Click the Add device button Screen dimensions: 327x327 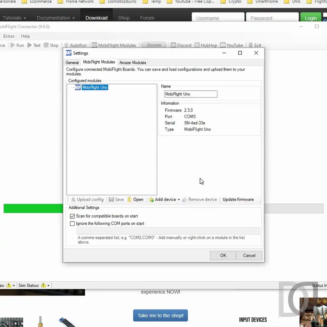tap(163, 199)
